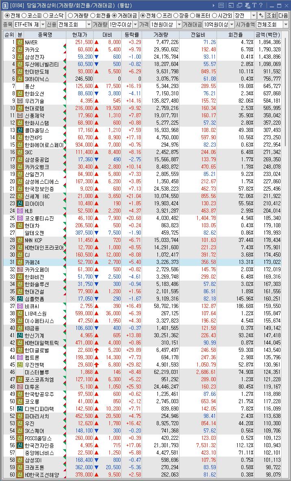Open font settings with the T icon
291x481 pixels.
(254, 6)
